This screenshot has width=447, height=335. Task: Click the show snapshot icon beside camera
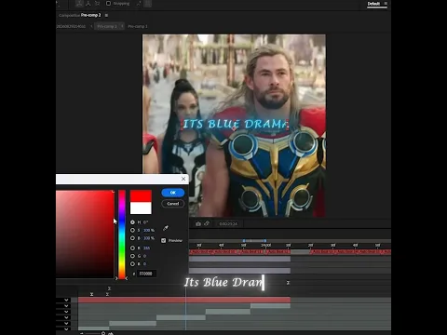(x=207, y=223)
